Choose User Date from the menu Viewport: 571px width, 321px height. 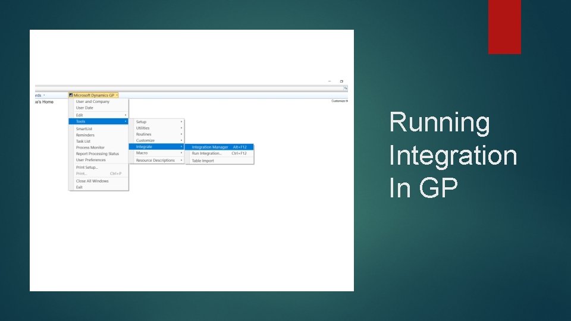tap(99, 108)
